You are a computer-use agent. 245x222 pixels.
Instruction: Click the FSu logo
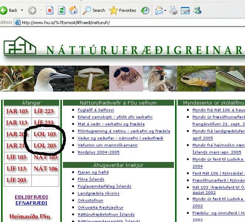point(20,46)
